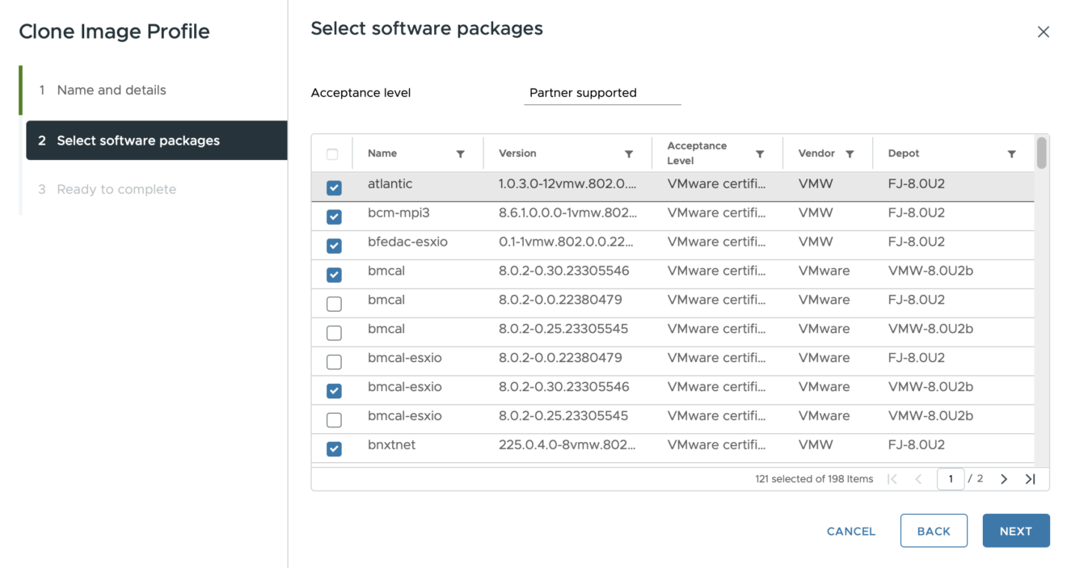Click the BACK button
This screenshot has width=1067, height=568.
click(934, 531)
